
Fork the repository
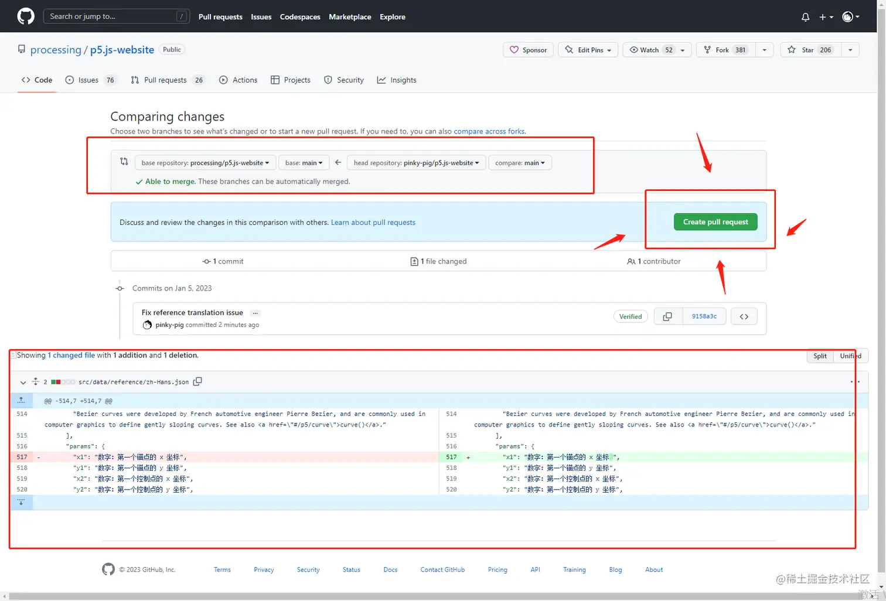point(725,50)
